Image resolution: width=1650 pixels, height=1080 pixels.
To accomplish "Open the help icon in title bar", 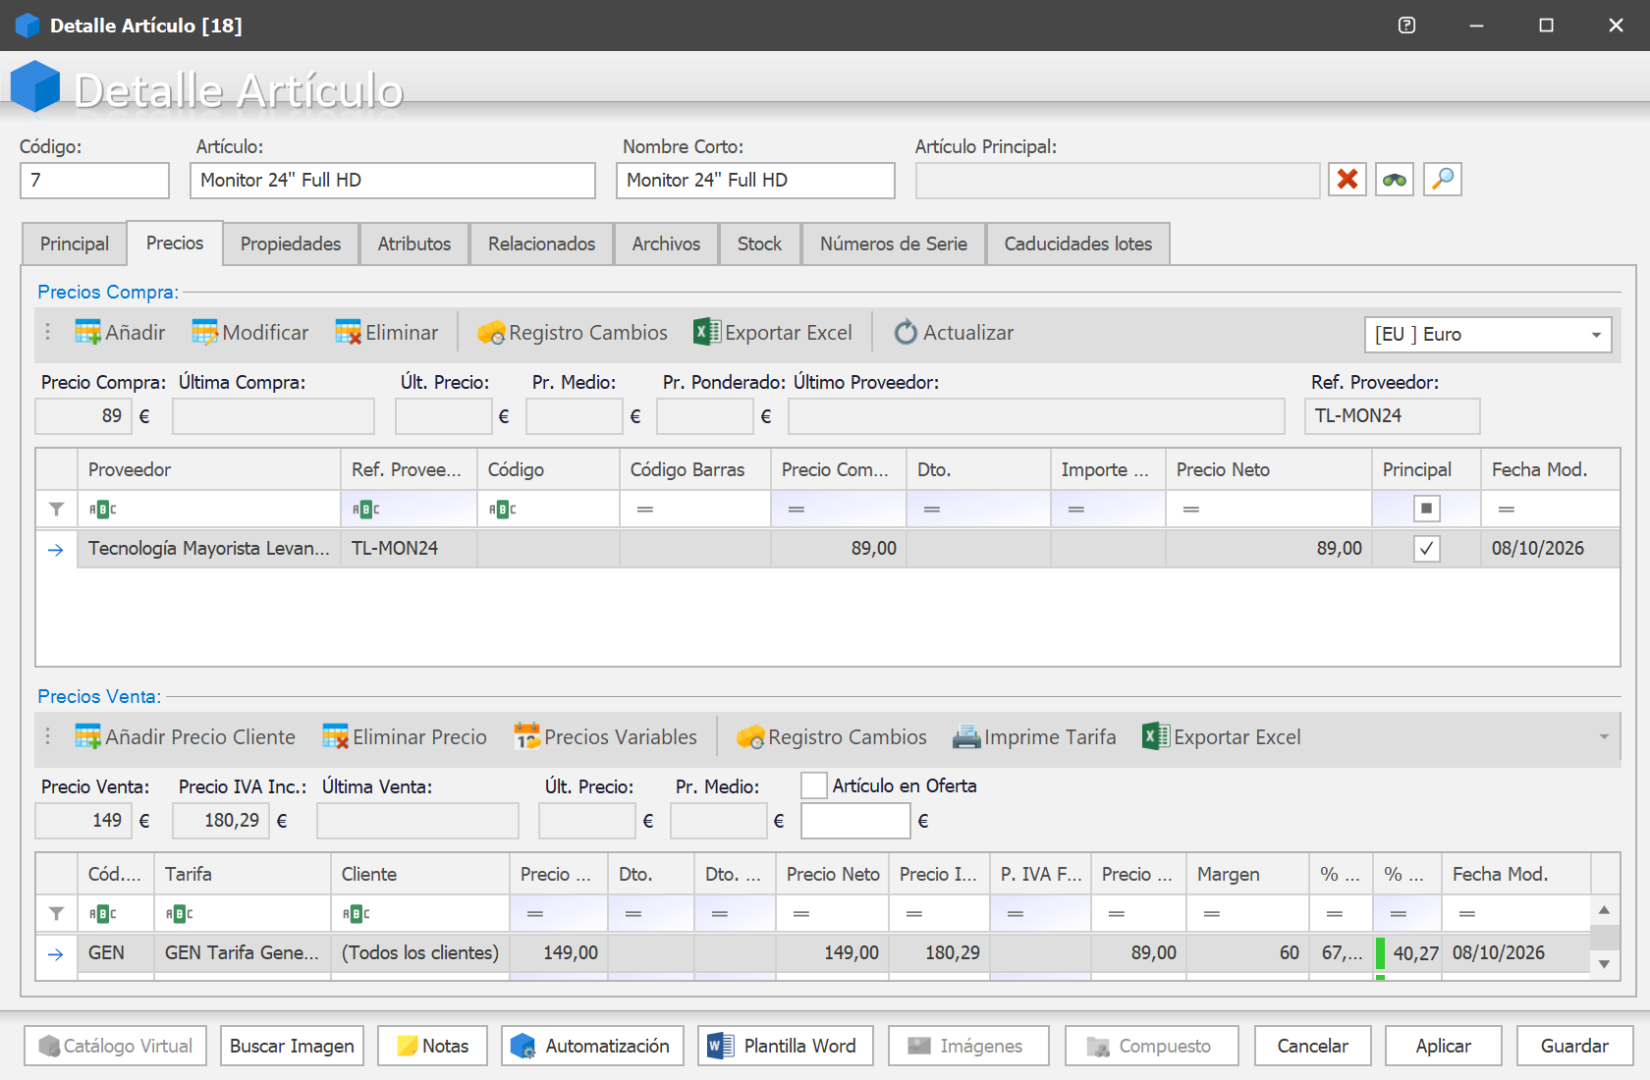I will [x=1406, y=26].
